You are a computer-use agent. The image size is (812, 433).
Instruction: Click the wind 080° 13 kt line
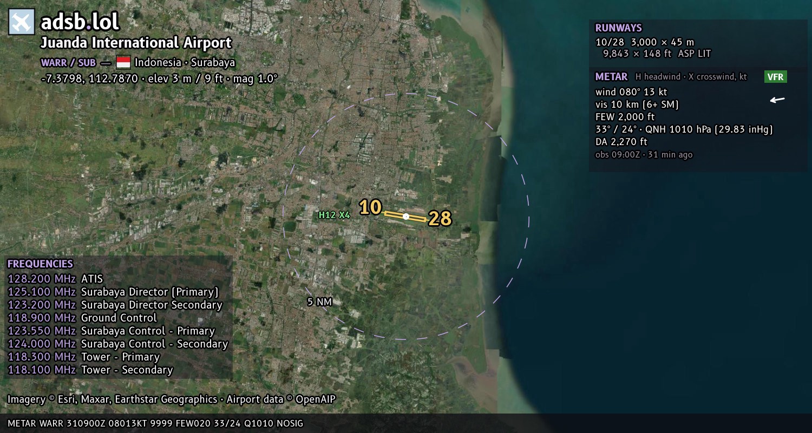point(631,92)
